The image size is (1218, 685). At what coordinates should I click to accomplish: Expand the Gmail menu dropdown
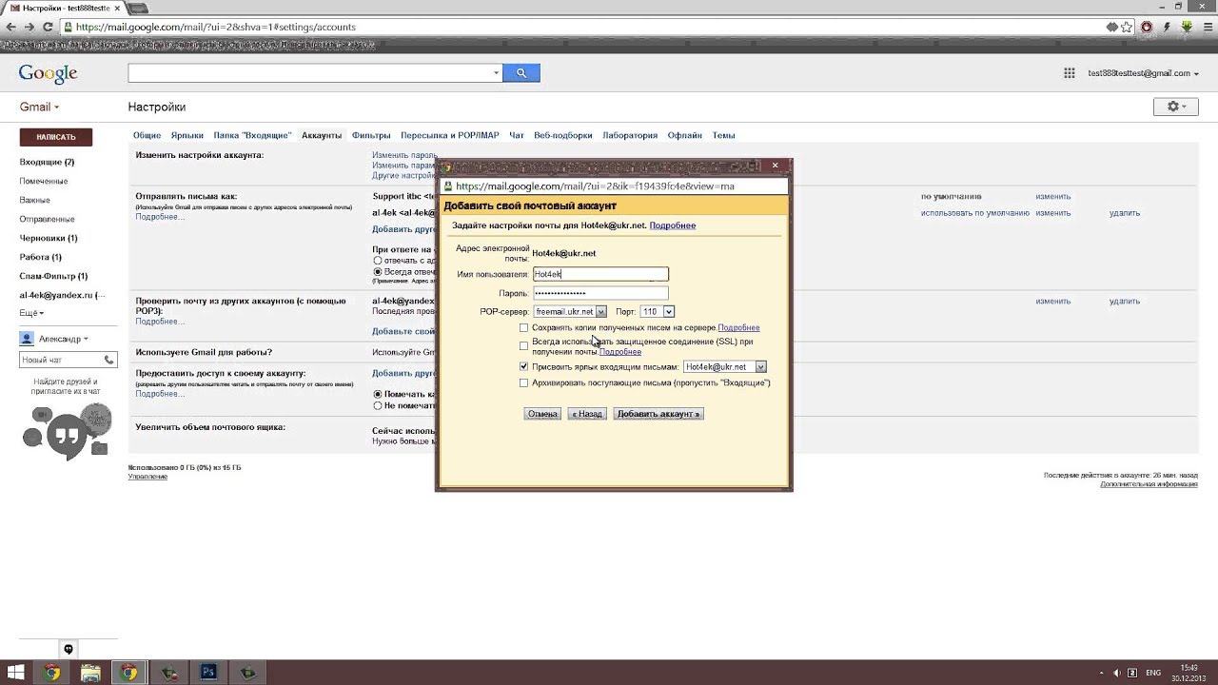(x=40, y=108)
